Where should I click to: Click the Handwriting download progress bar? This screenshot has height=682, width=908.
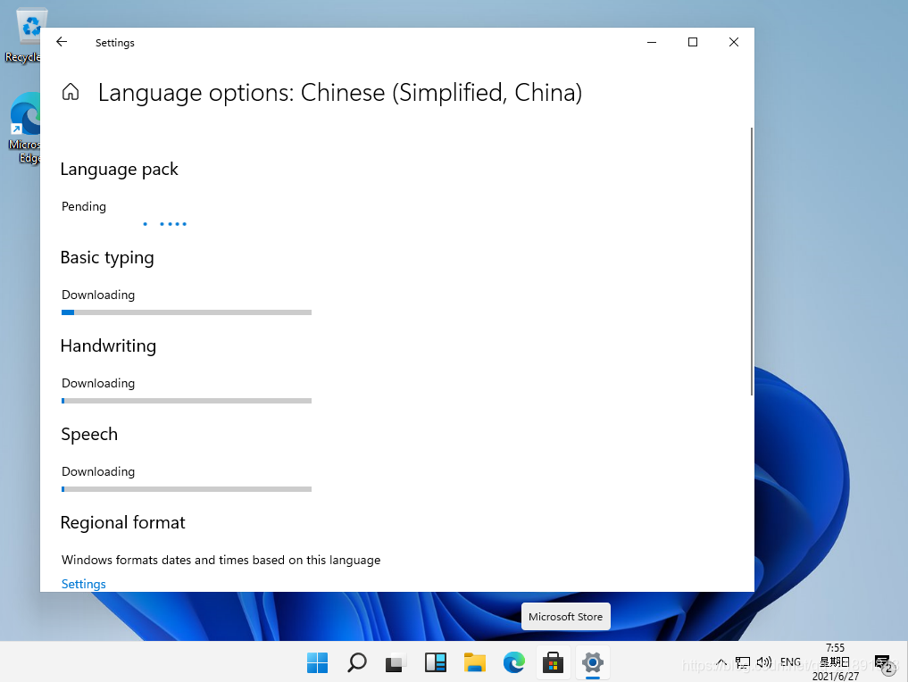(187, 401)
